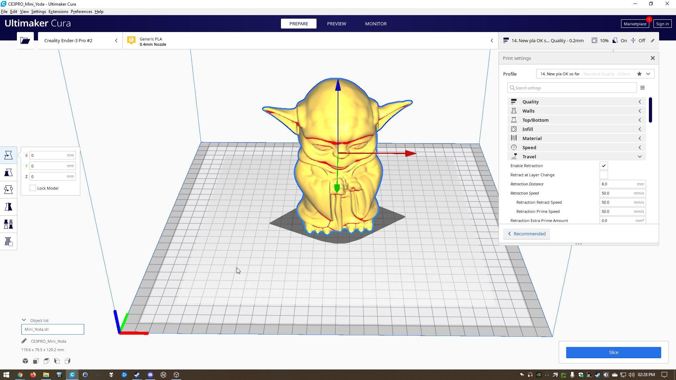Open the settings visibility hamburger menu
676x380 pixels.
[642, 88]
